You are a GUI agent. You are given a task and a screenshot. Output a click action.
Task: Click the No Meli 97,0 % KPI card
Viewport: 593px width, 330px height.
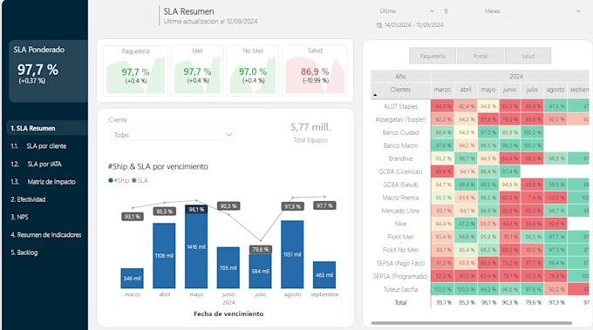point(253,71)
